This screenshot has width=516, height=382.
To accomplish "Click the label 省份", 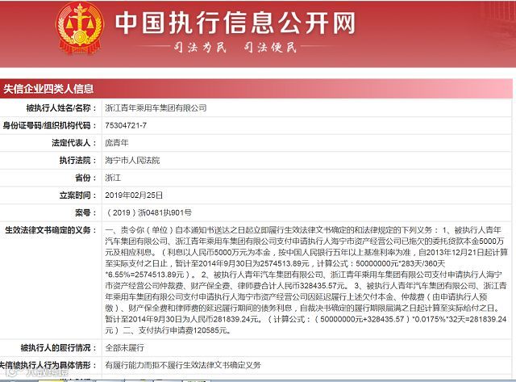I will [x=86, y=178].
